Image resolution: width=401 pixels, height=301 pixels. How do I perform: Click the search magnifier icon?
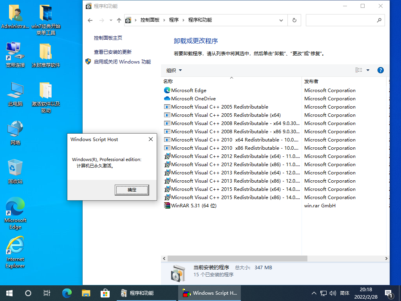coord(379,20)
